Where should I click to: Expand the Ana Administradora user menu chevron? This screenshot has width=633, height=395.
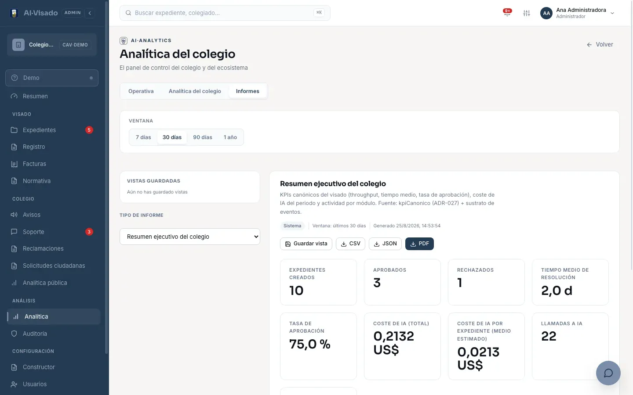[612, 13]
